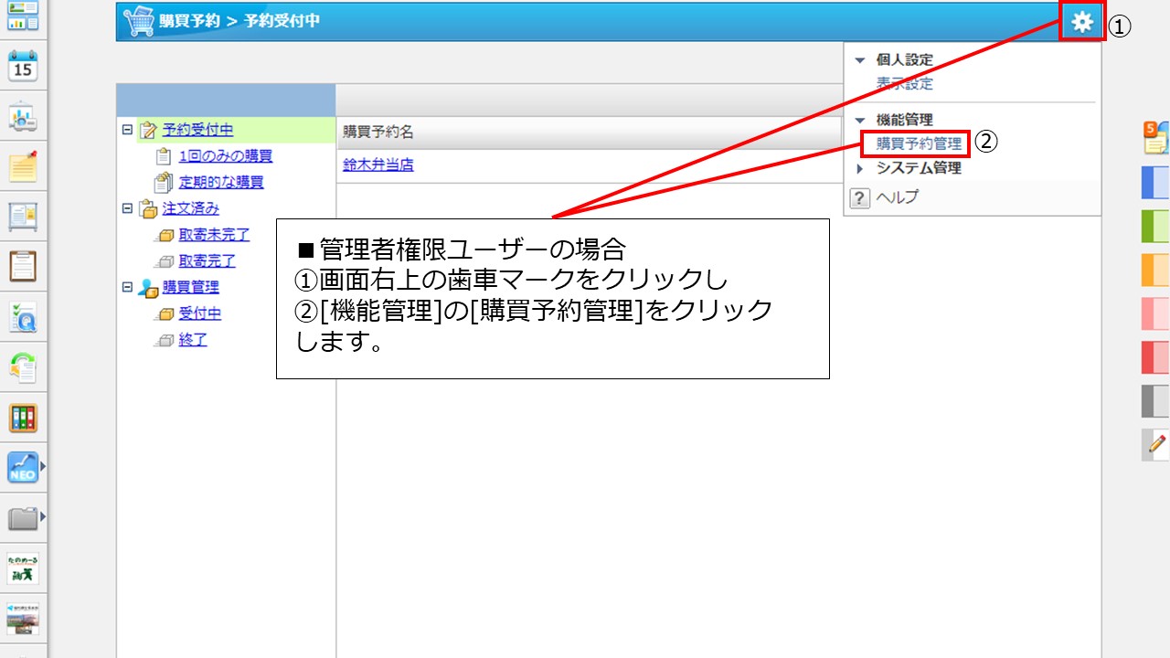The height and width of the screenshot is (658, 1170).
Task: Open the photo banner thumbnail in sidebar
Action: [x=23, y=619]
